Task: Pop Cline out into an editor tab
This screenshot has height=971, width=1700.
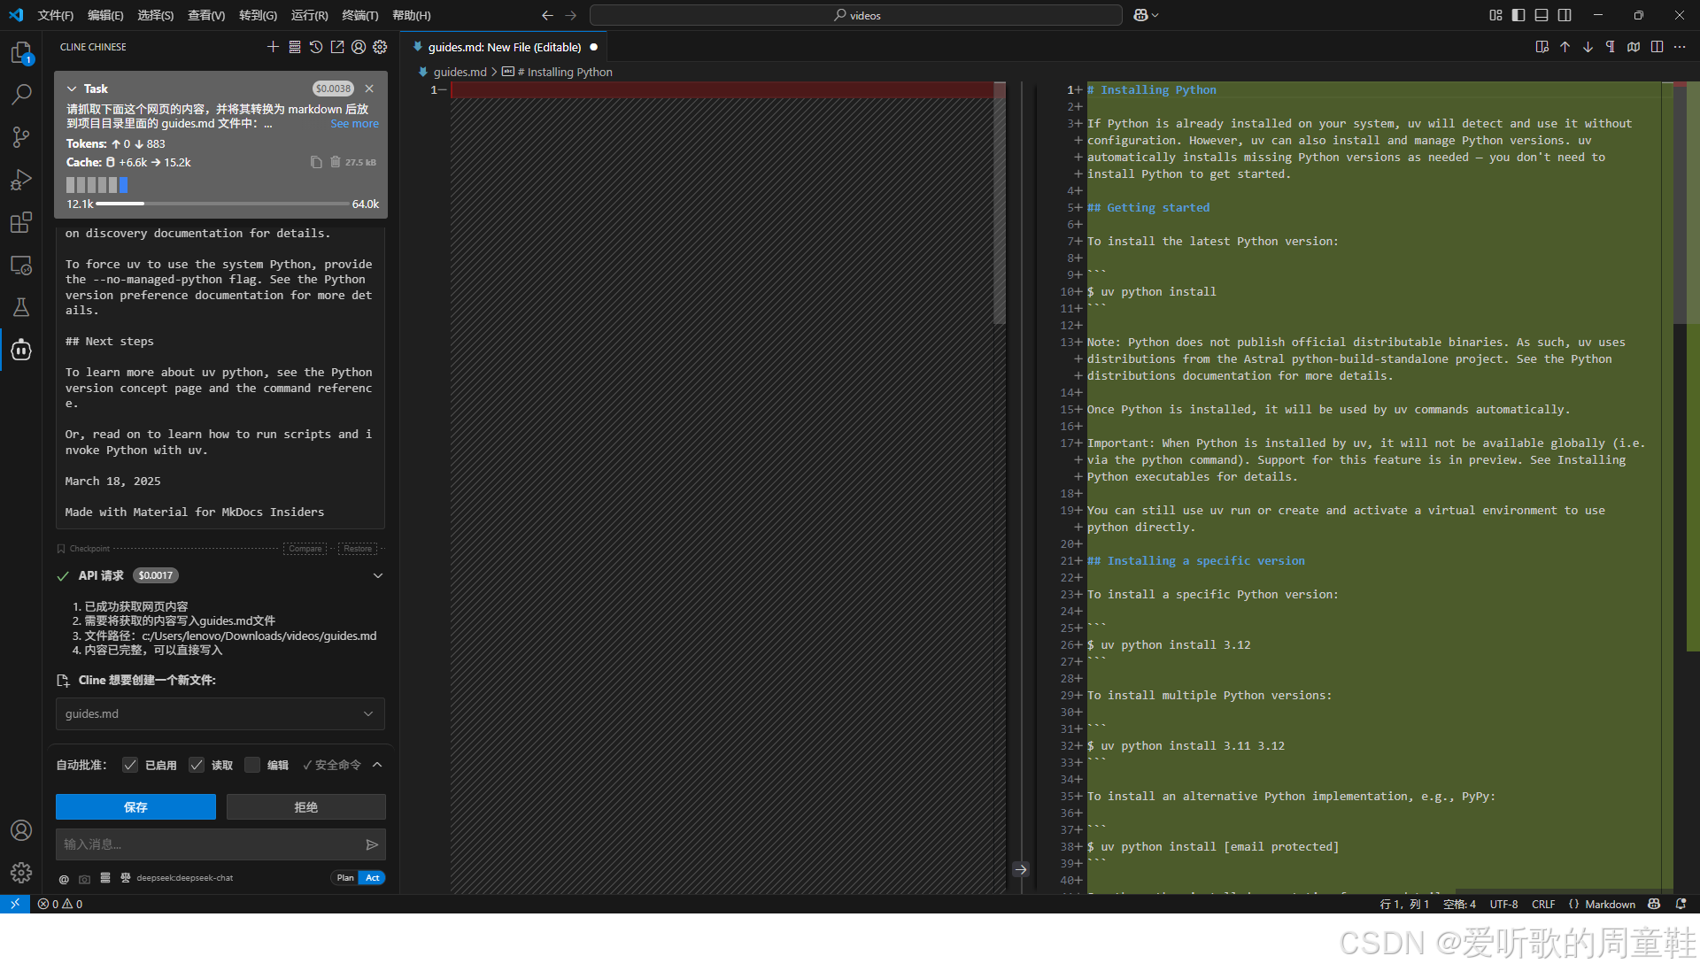Action: (x=337, y=47)
